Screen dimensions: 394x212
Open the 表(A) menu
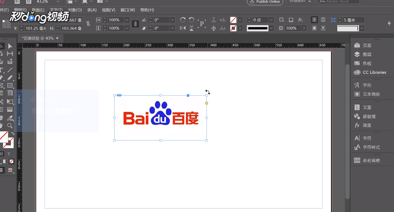pos(92,10)
